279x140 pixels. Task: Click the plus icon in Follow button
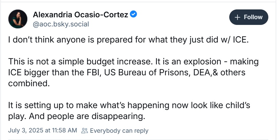(237, 17)
